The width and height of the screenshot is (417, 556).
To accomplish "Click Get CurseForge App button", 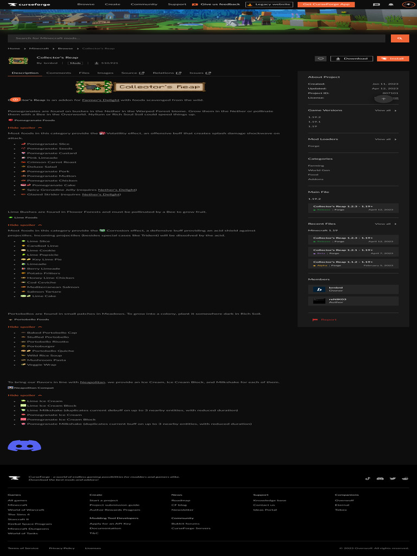I will point(326,4).
